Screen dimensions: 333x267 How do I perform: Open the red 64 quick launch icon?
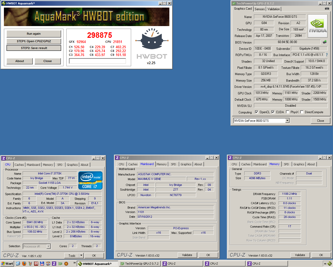(x=36, y=264)
